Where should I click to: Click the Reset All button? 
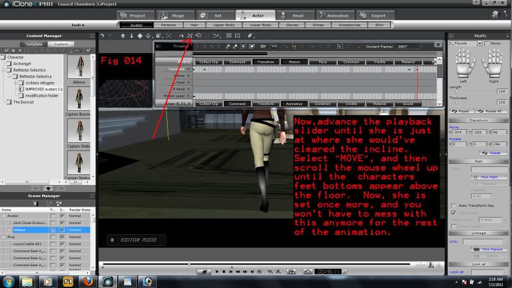(492, 111)
